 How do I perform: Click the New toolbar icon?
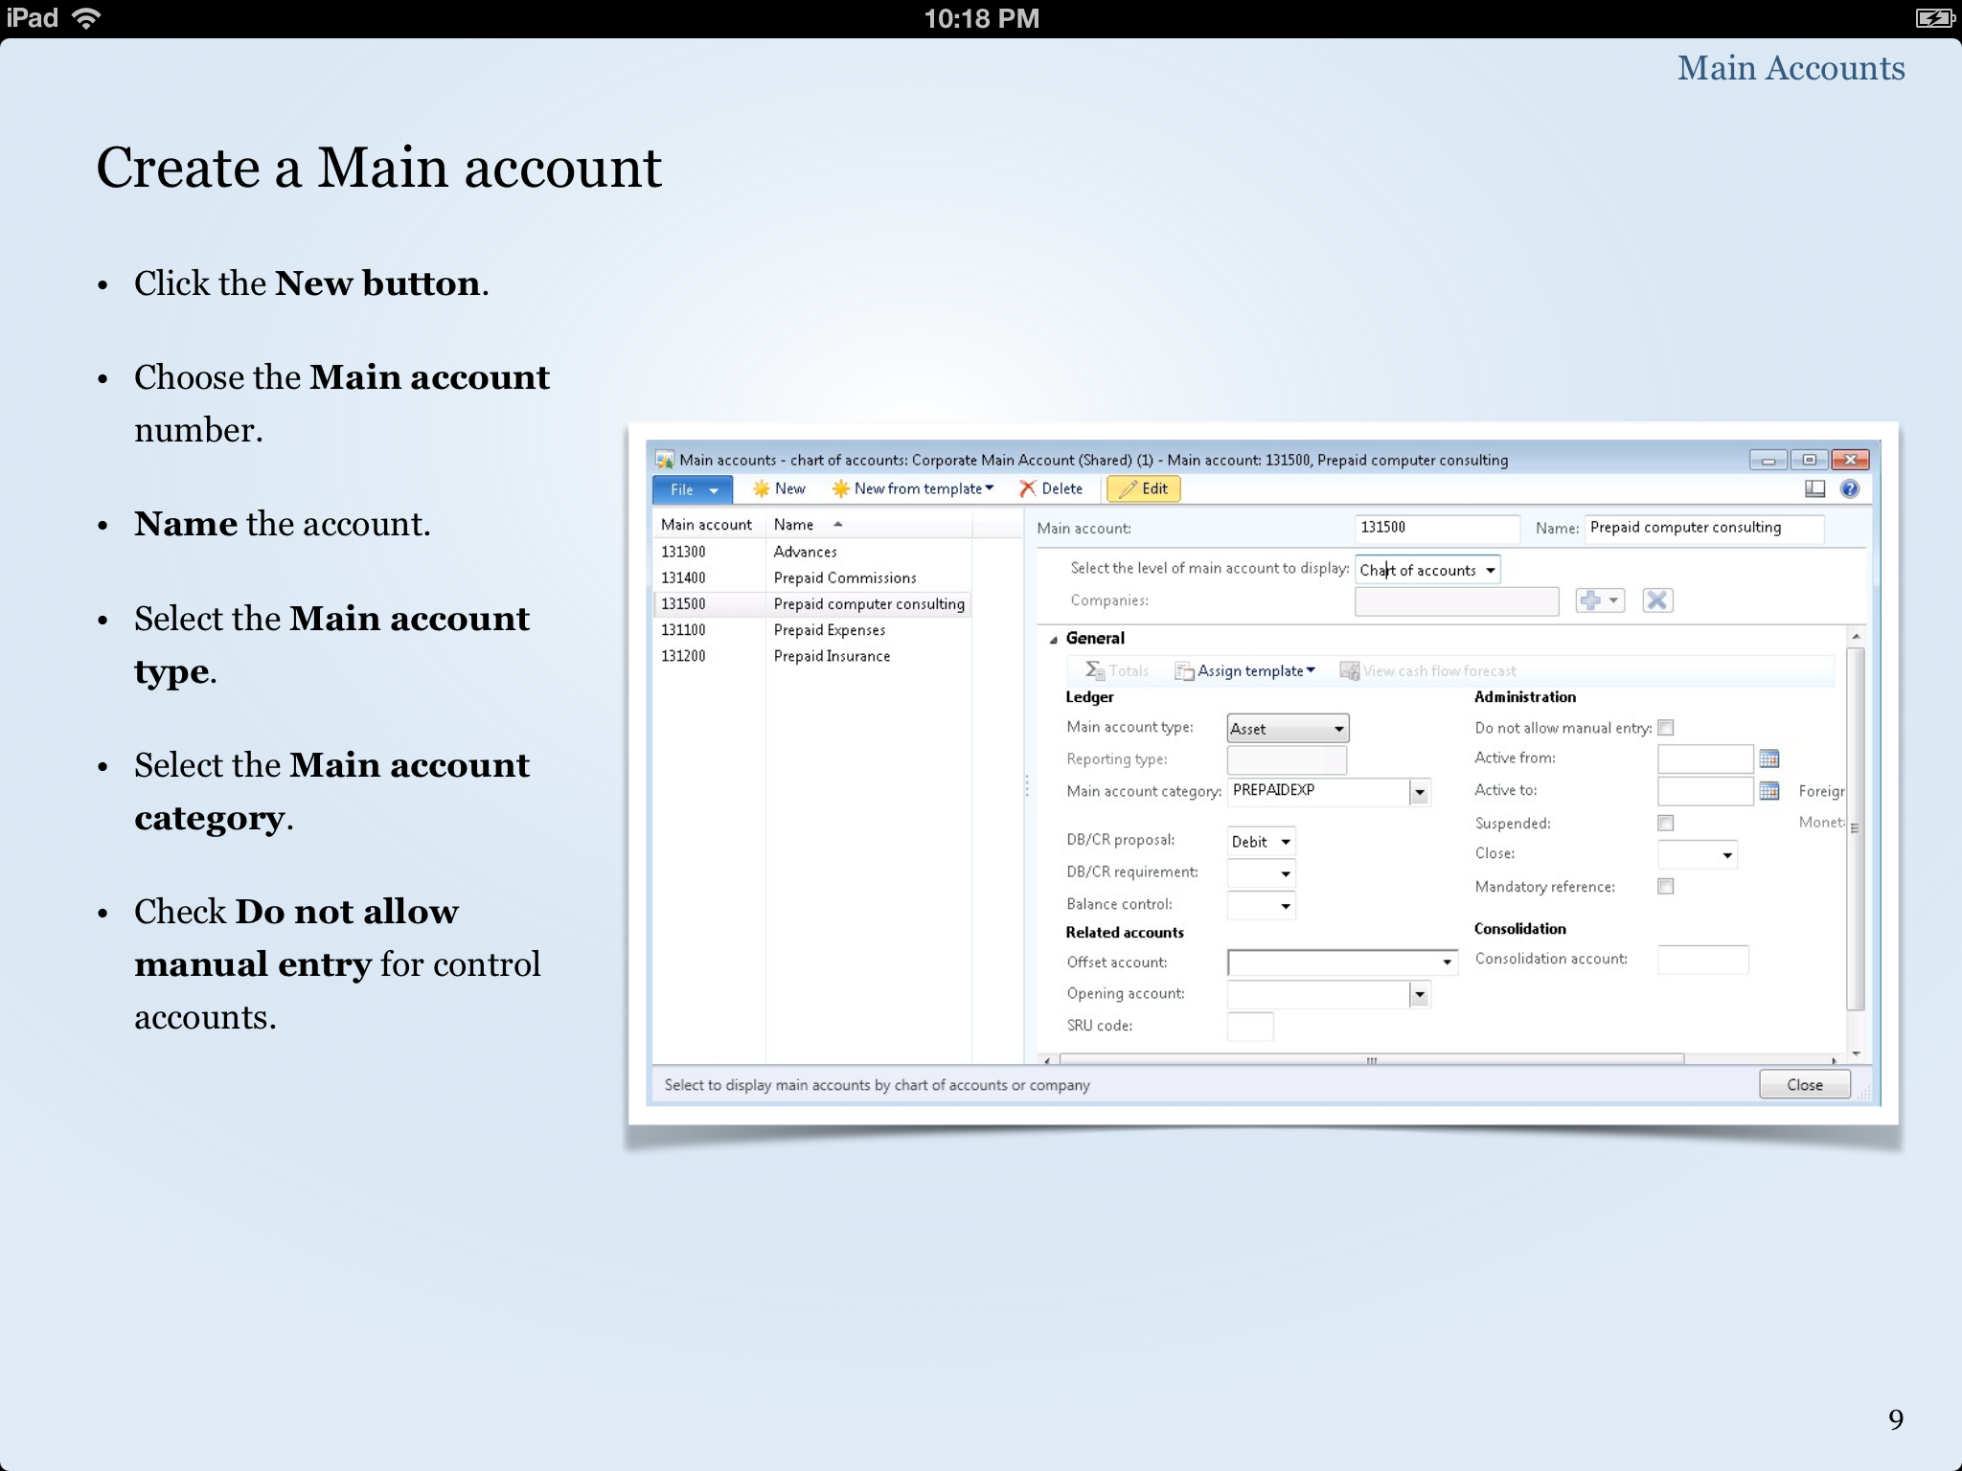pos(762,488)
